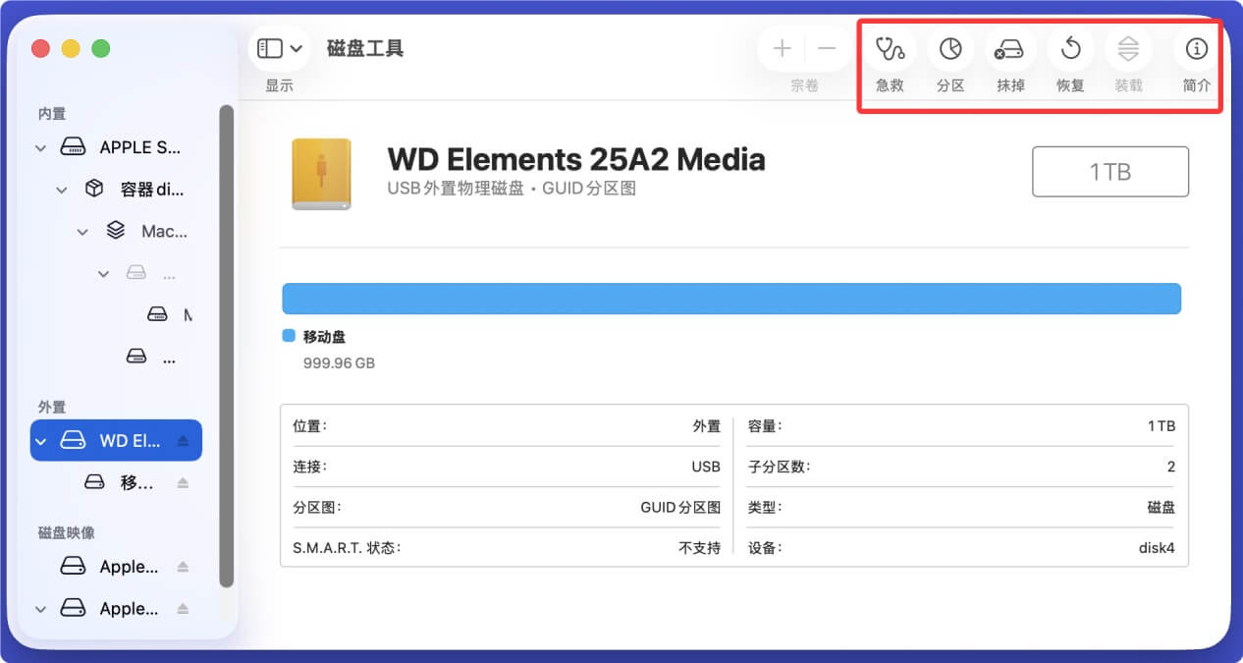This screenshot has width=1243, height=663.
Task: Open the 分区 (Partition) tool
Action: pos(948,48)
